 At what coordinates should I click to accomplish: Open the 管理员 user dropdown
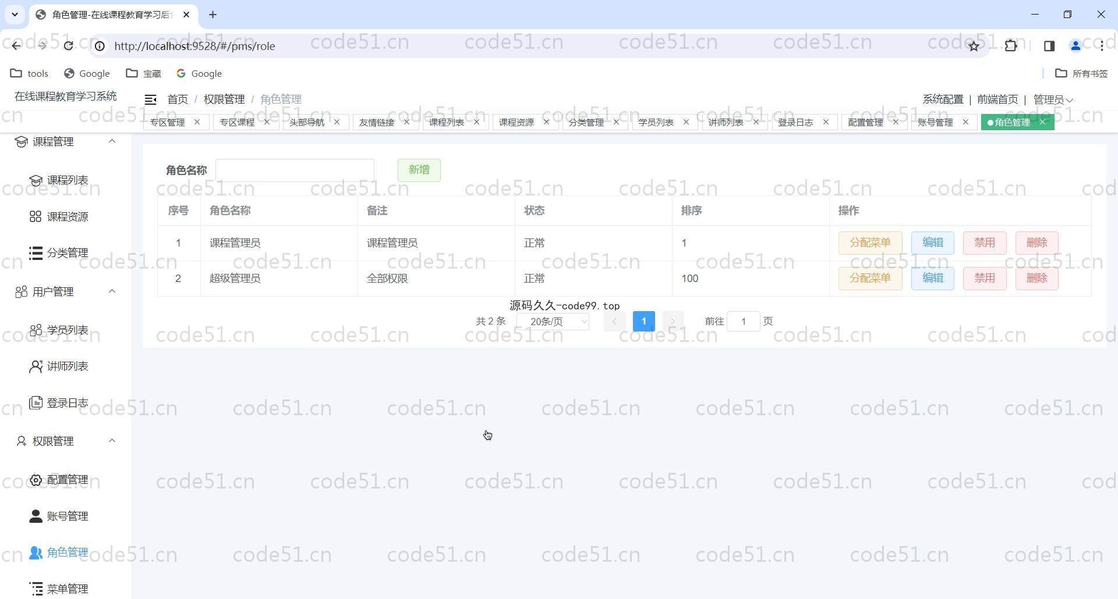[1053, 99]
